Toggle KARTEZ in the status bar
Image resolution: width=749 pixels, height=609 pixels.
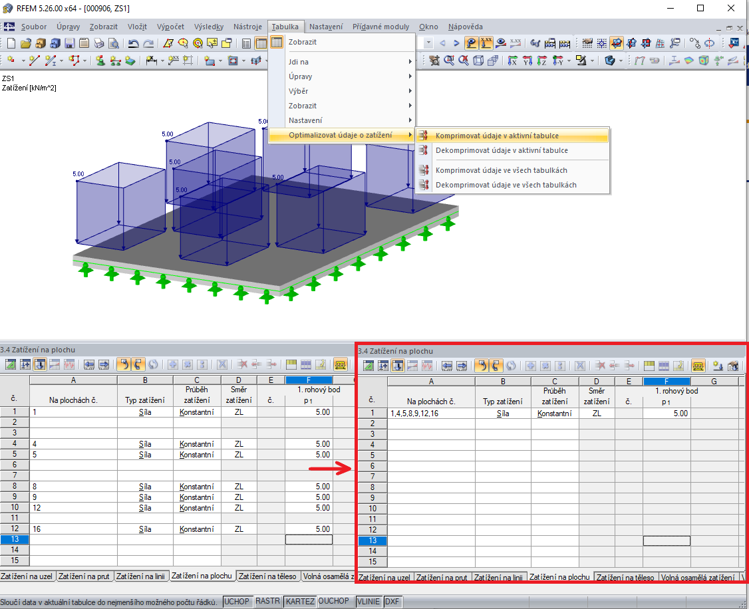click(300, 602)
